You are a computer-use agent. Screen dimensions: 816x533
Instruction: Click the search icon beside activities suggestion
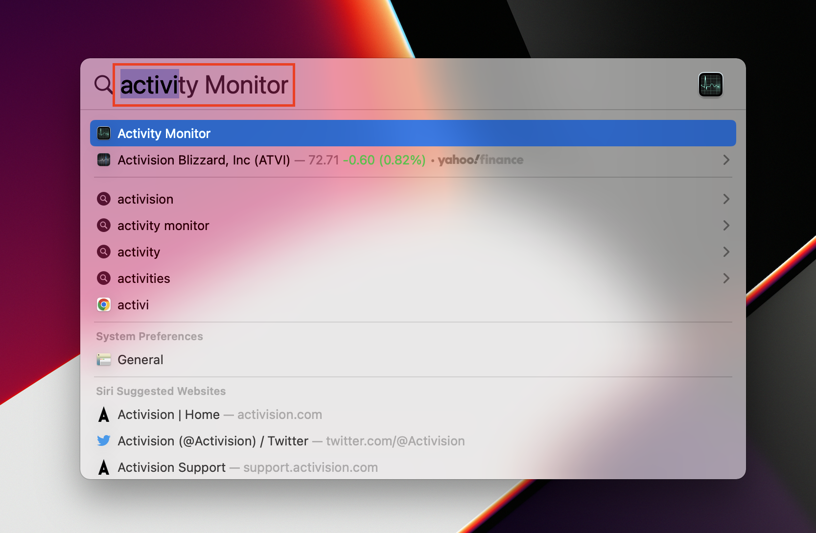pos(104,278)
